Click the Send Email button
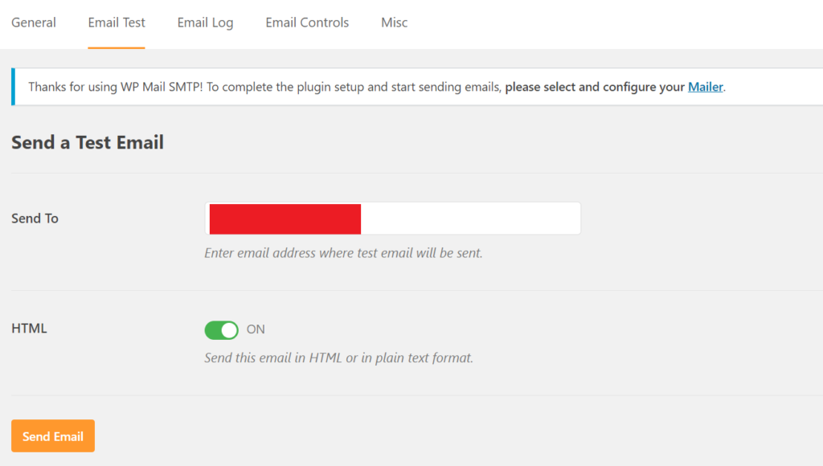823x466 pixels. tap(52, 435)
